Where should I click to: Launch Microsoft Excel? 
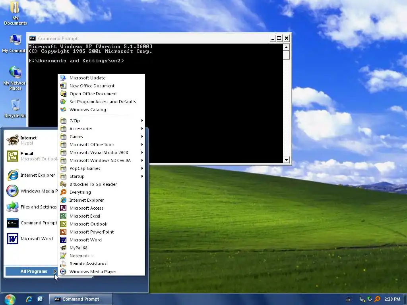(x=101, y=216)
